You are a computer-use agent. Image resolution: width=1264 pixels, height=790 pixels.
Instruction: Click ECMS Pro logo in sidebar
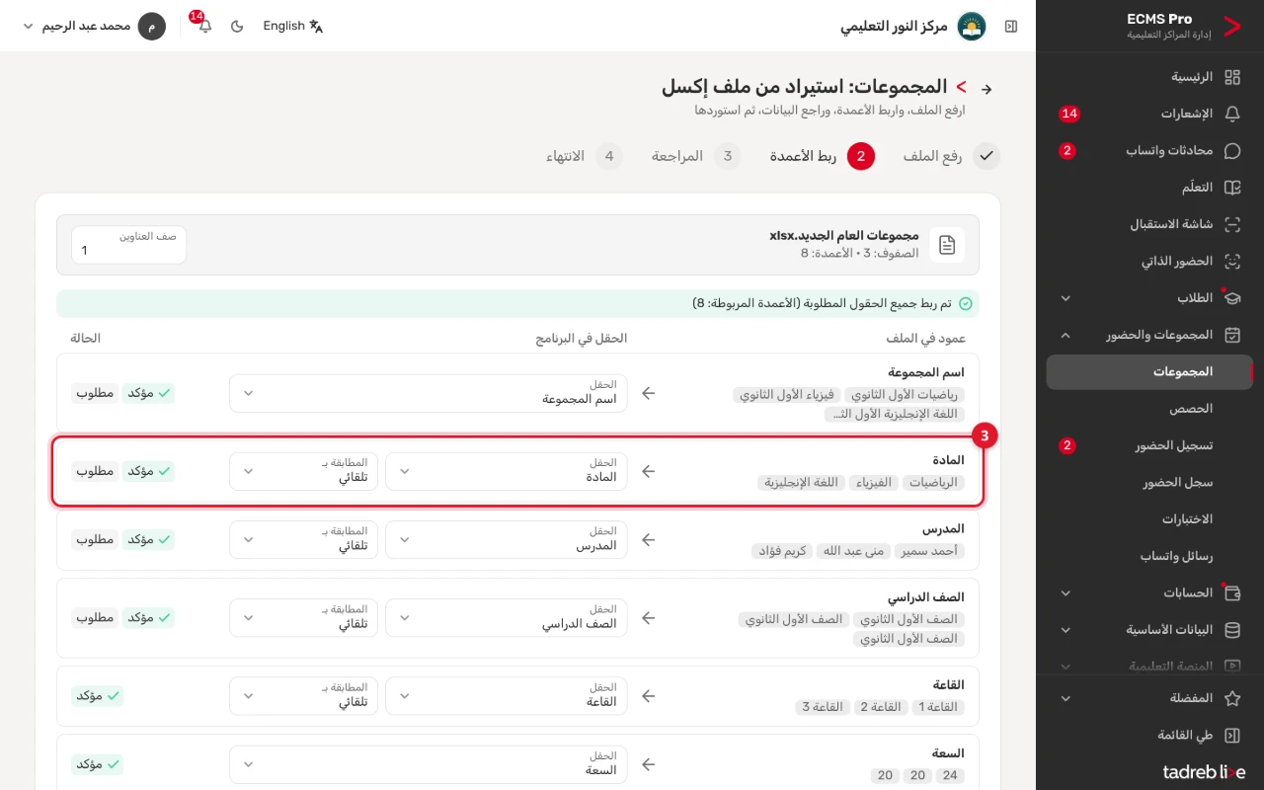pyautogui.click(x=1232, y=27)
